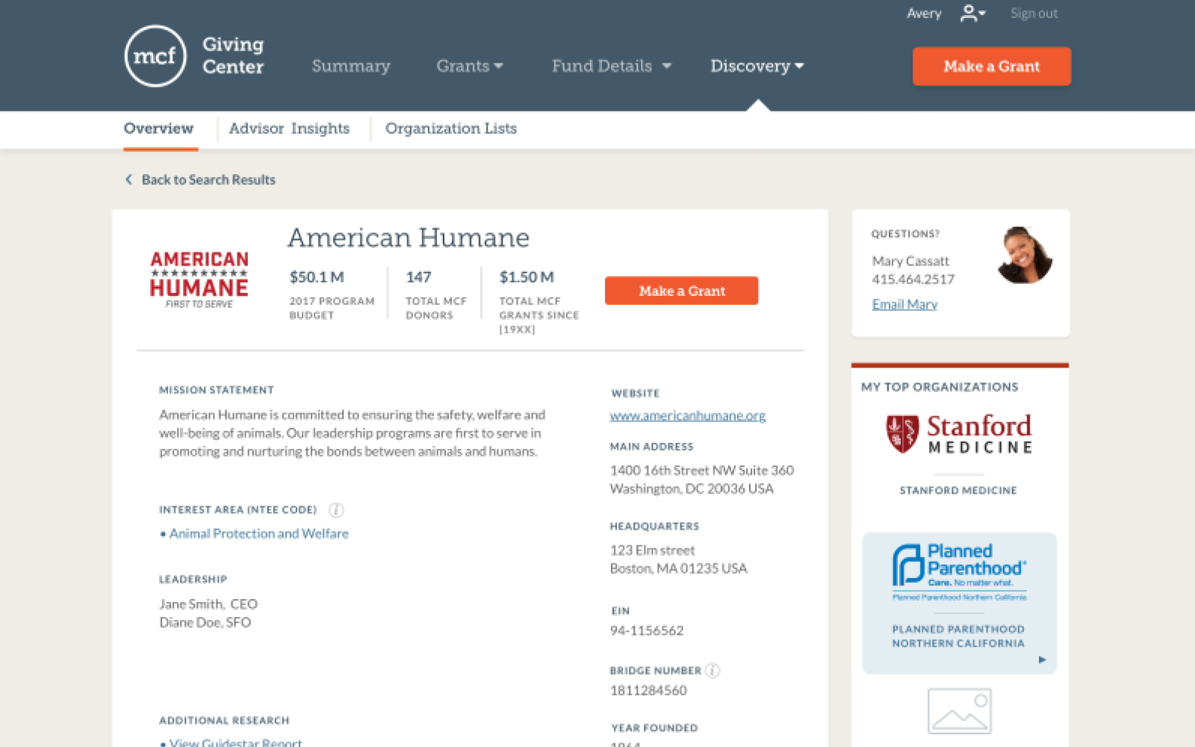This screenshot has width=1195, height=747.
Task: Click the mcf Giving Center logo
Action: (x=155, y=56)
